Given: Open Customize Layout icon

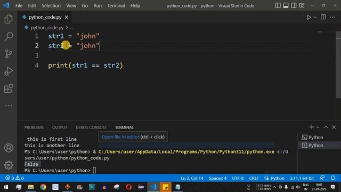Looking at the screenshot, I should tap(302, 5).
